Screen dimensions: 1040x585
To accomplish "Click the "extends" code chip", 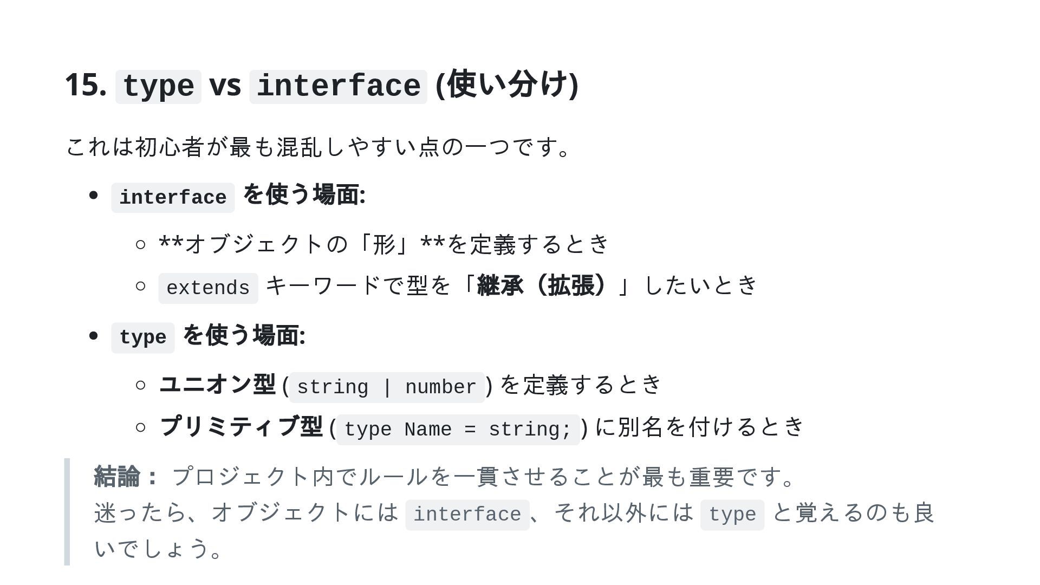I will (x=208, y=288).
